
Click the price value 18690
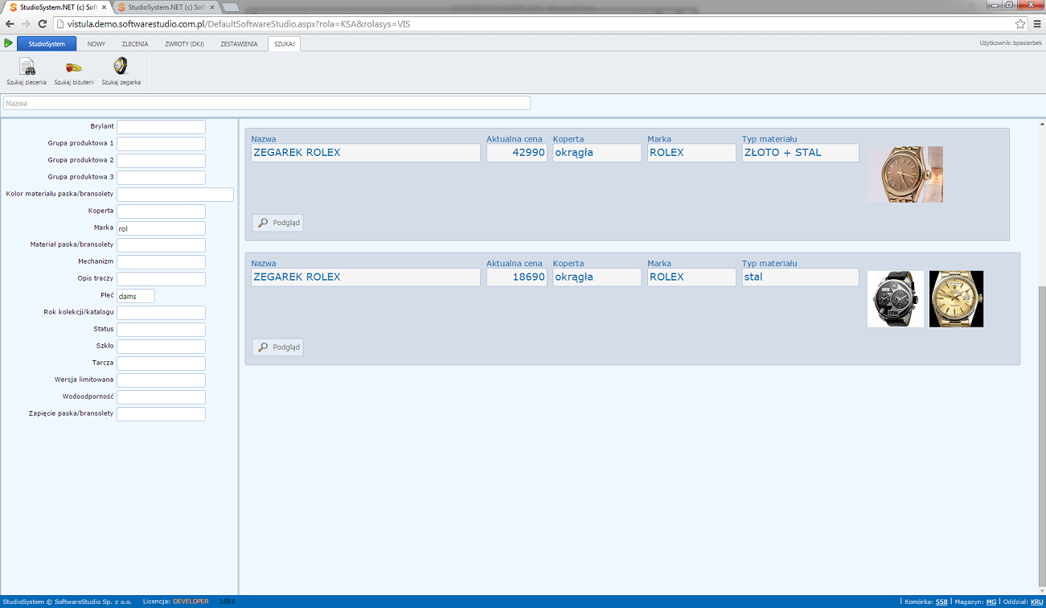(x=517, y=277)
